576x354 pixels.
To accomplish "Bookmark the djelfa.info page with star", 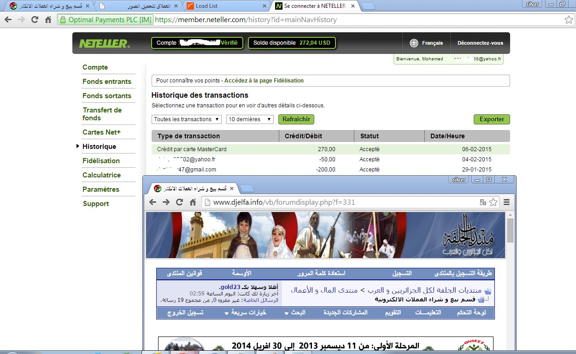I will point(493,202).
